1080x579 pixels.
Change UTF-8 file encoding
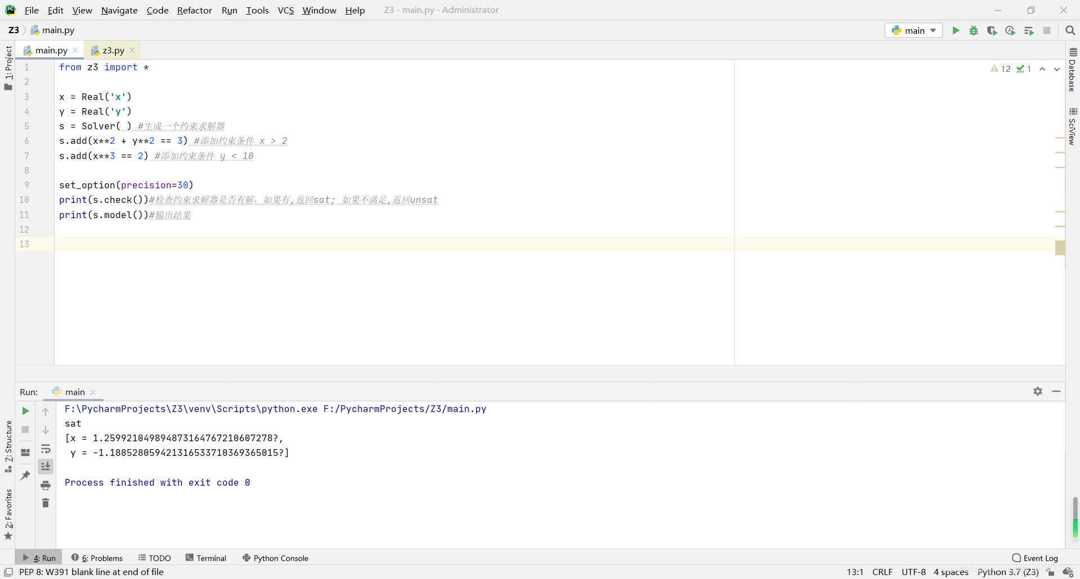tap(913, 572)
